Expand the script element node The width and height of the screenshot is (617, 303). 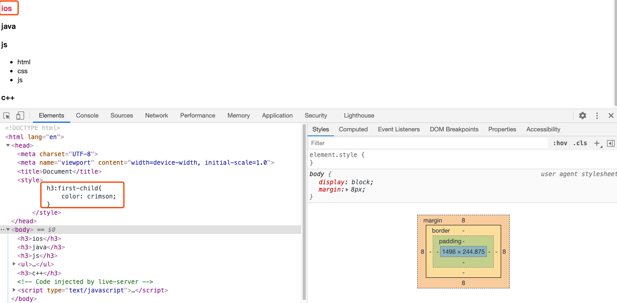(x=14, y=290)
